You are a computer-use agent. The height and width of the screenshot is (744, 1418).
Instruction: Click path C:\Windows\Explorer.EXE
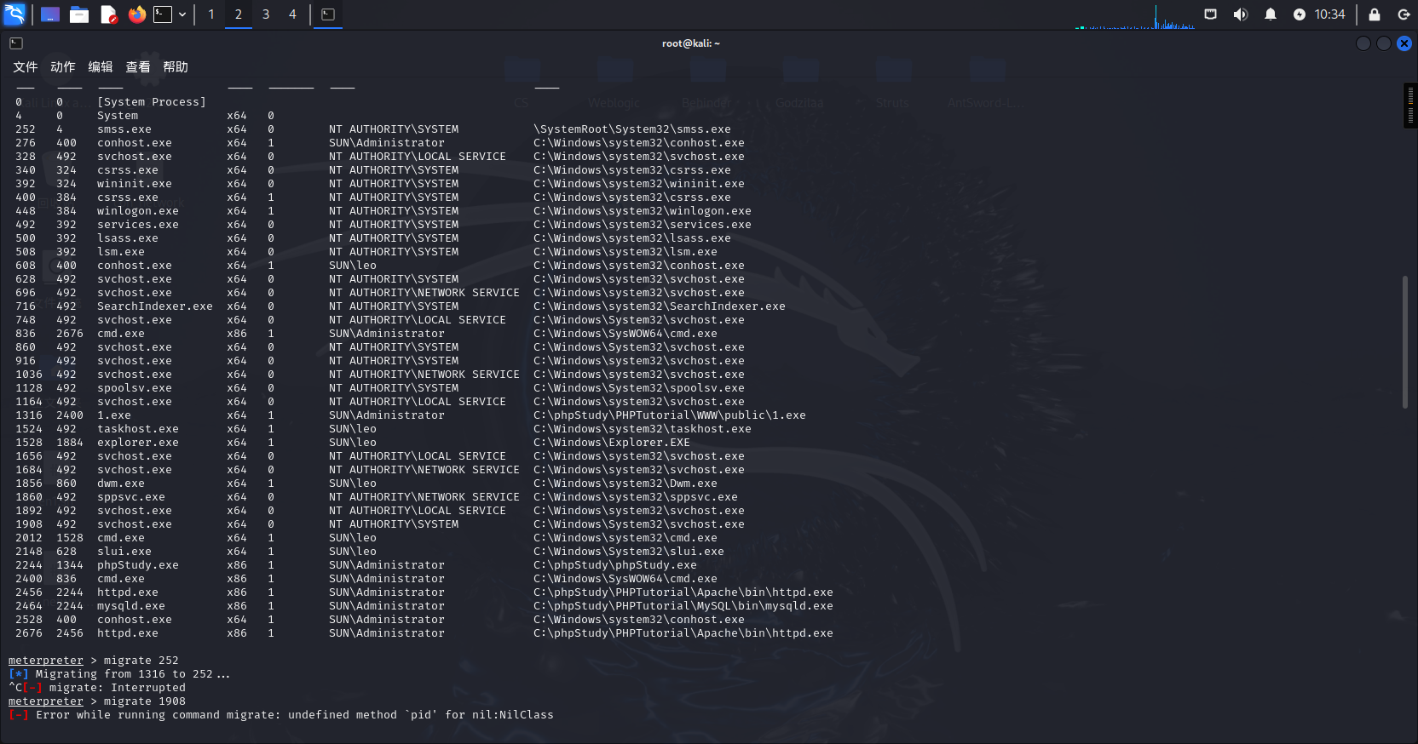612,443
